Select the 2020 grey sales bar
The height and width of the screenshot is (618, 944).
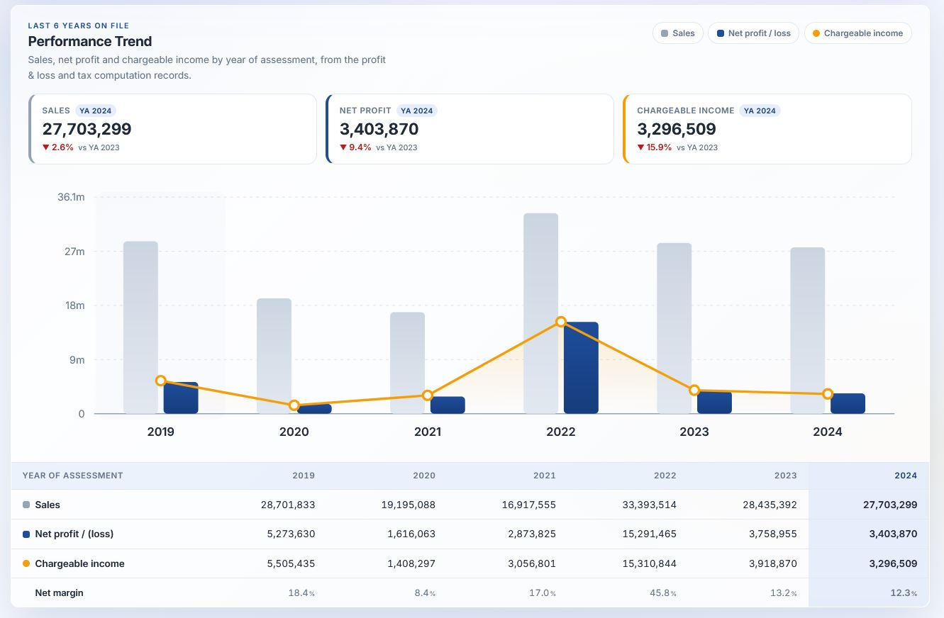click(274, 356)
